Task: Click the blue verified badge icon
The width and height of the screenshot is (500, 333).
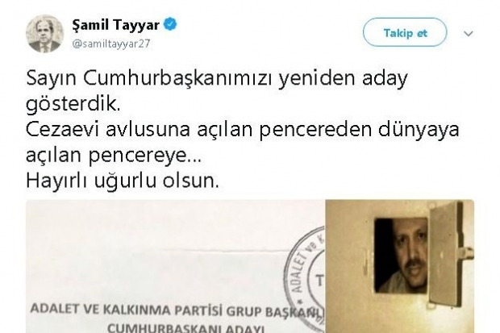Action: point(170,24)
